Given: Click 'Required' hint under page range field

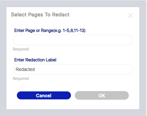Looking at the screenshot, I should tap(21, 49).
